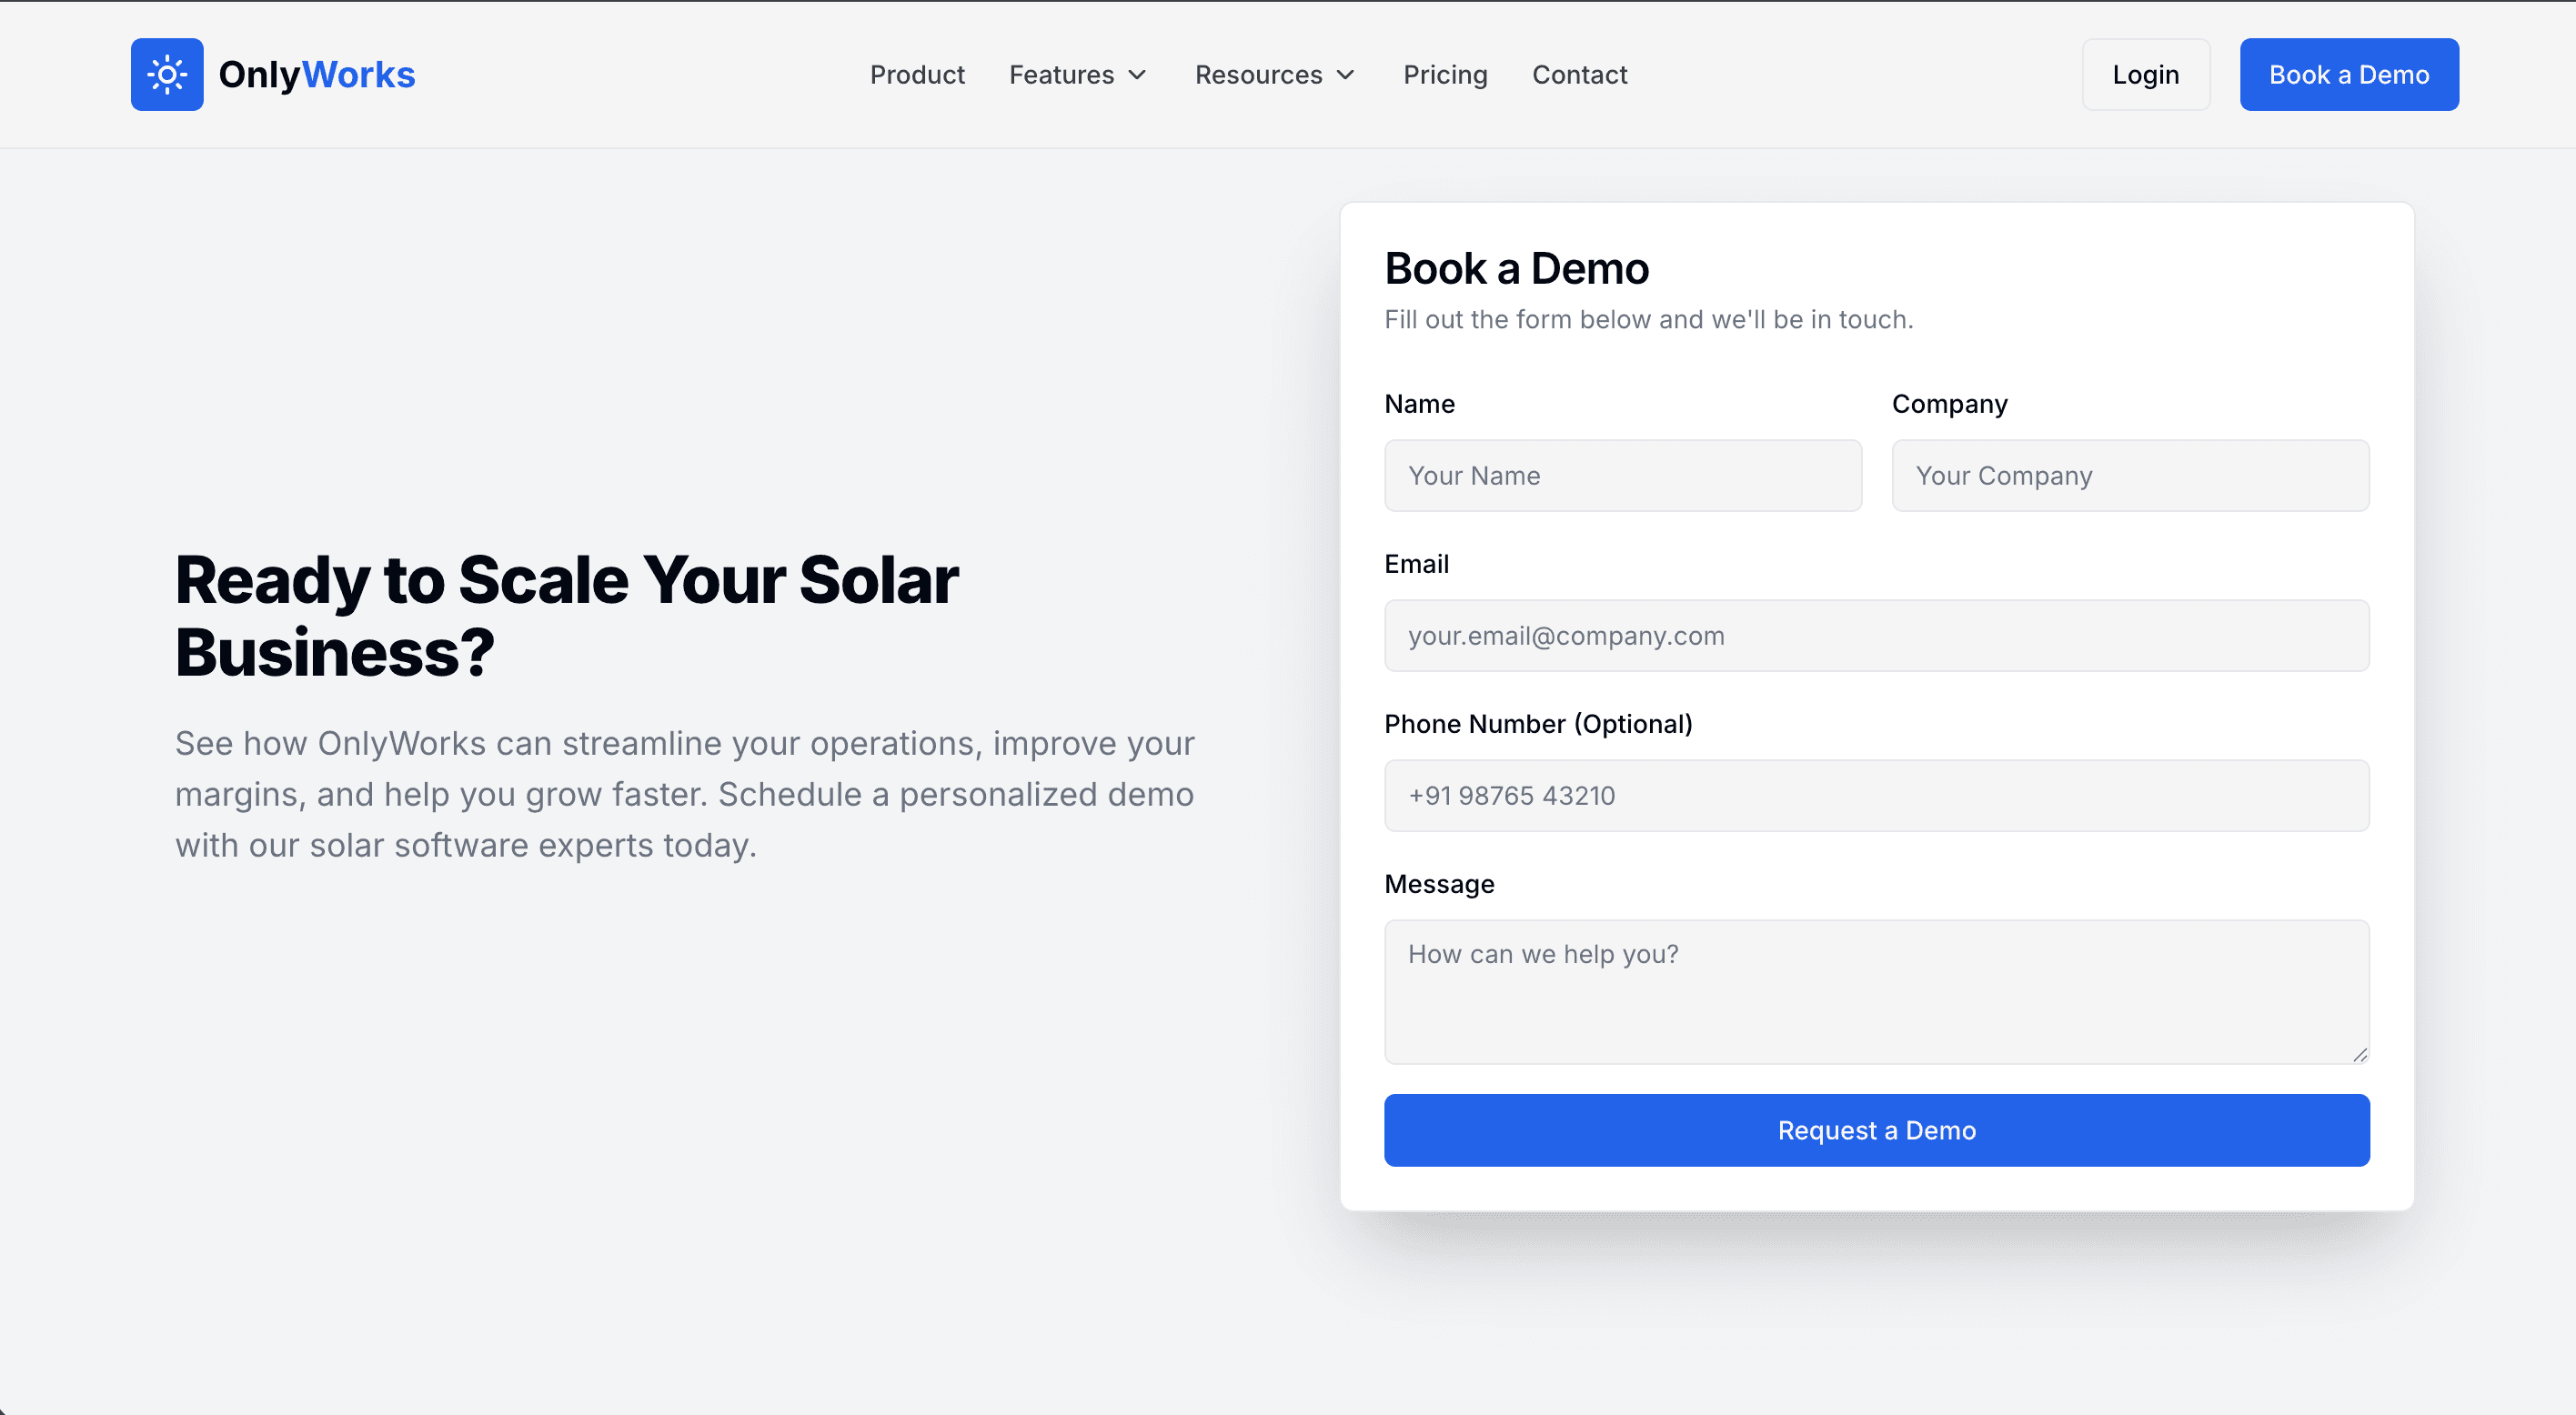Image resolution: width=2576 pixels, height=1415 pixels.
Task: Click the optional phone number field
Action: click(1875, 795)
